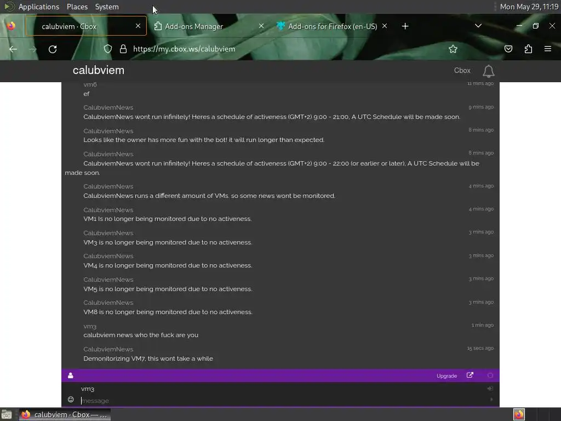Viewport: 561px width, 421px height.
Task: Click the 'VM1 Is no longer being monitored' message
Action: tap(168, 219)
